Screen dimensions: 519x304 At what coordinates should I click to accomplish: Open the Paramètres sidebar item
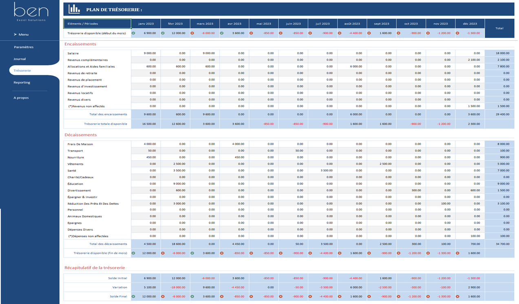coord(24,47)
